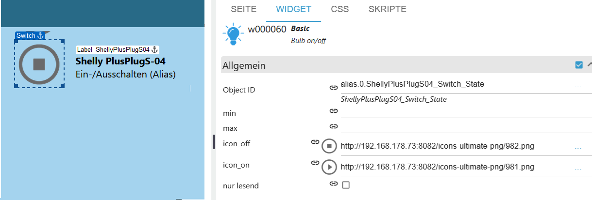The width and height of the screenshot is (592, 200).
Task: Click the stop-icon Switch widget on canvas
Action: (x=39, y=64)
